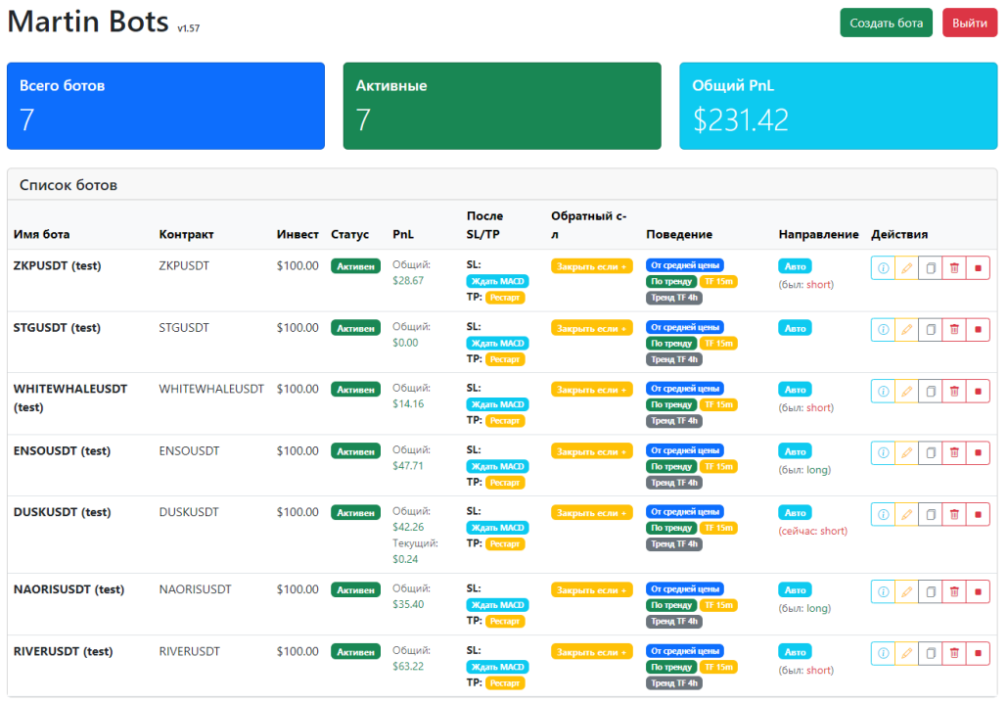
Task: Duplicate the DUSKUSDT bot using copy icon
Action: pyautogui.click(x=930, y=513)
